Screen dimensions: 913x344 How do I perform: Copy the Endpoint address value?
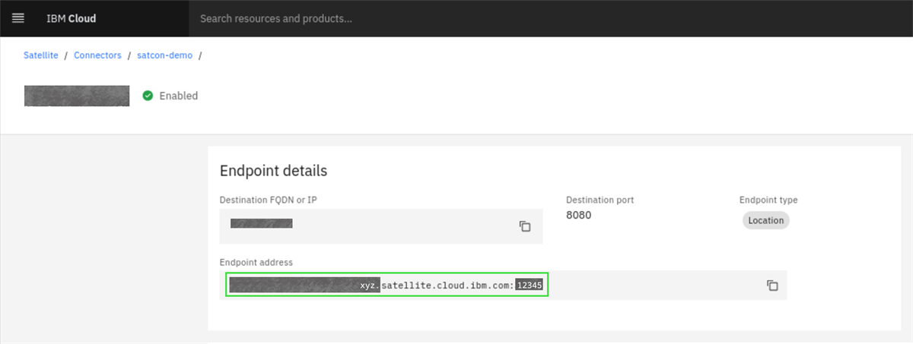(772, 286)
